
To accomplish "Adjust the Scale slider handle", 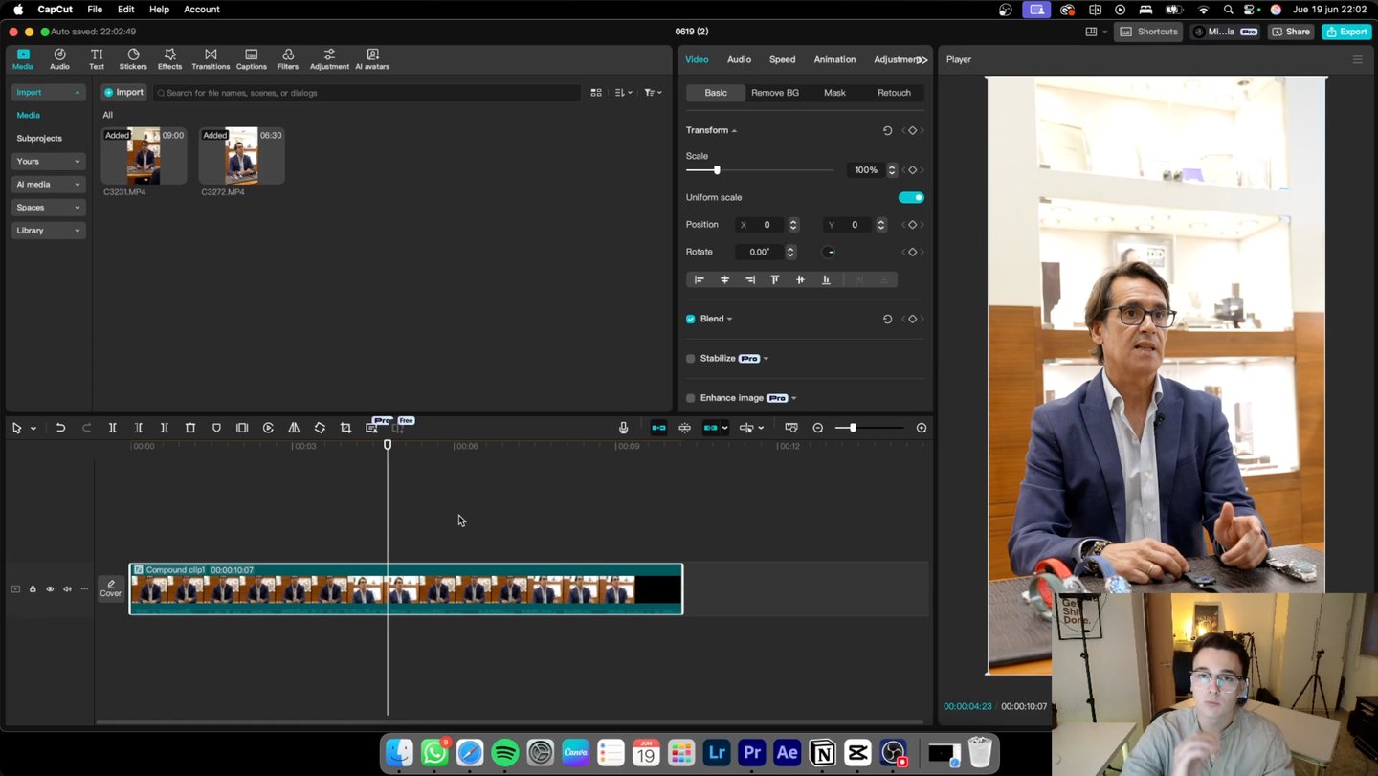I will click(x=717, y=170).
